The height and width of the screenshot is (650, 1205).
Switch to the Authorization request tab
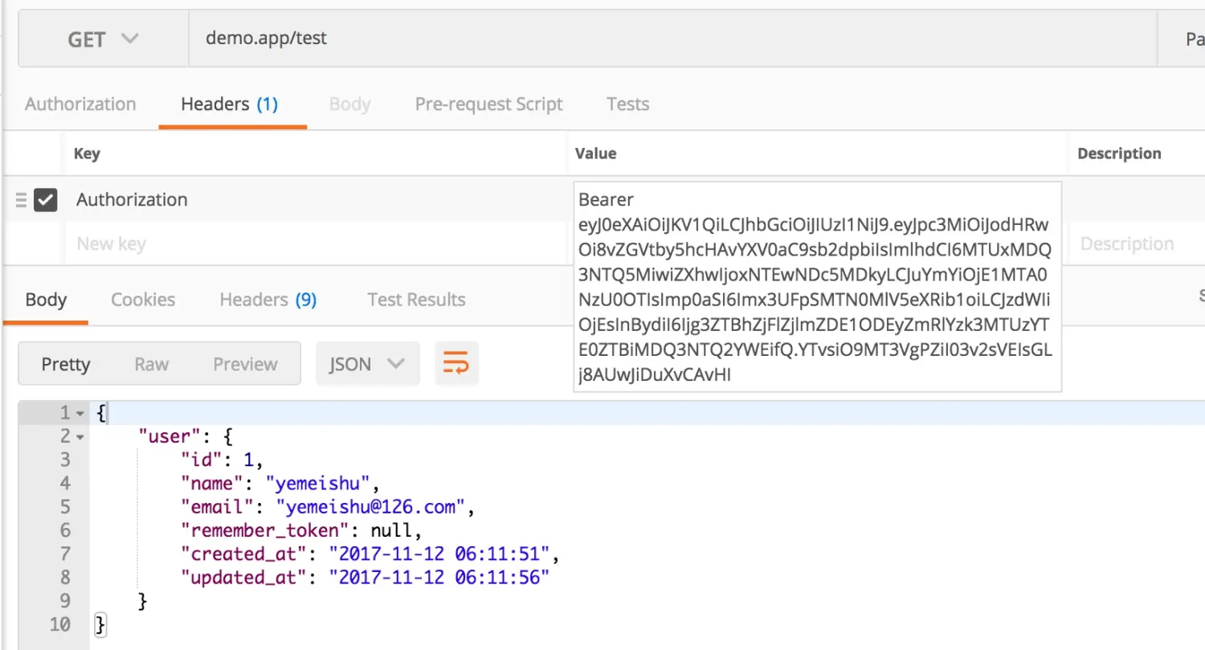80,104
